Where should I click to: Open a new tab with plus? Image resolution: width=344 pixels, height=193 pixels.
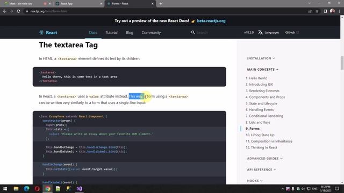coord(161,4)
